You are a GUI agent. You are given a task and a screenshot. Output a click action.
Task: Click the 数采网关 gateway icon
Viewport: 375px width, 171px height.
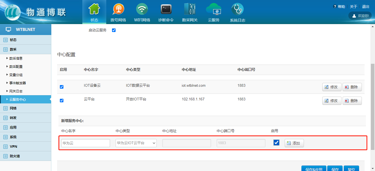coord(190,9)
